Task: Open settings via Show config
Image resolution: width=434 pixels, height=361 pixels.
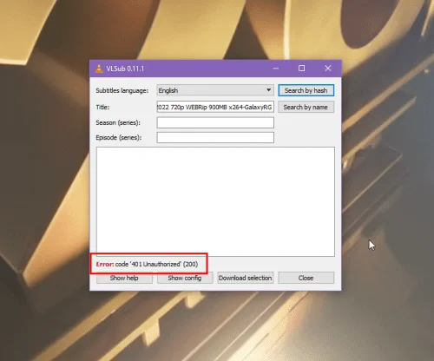Action: (x=185, y=278)
